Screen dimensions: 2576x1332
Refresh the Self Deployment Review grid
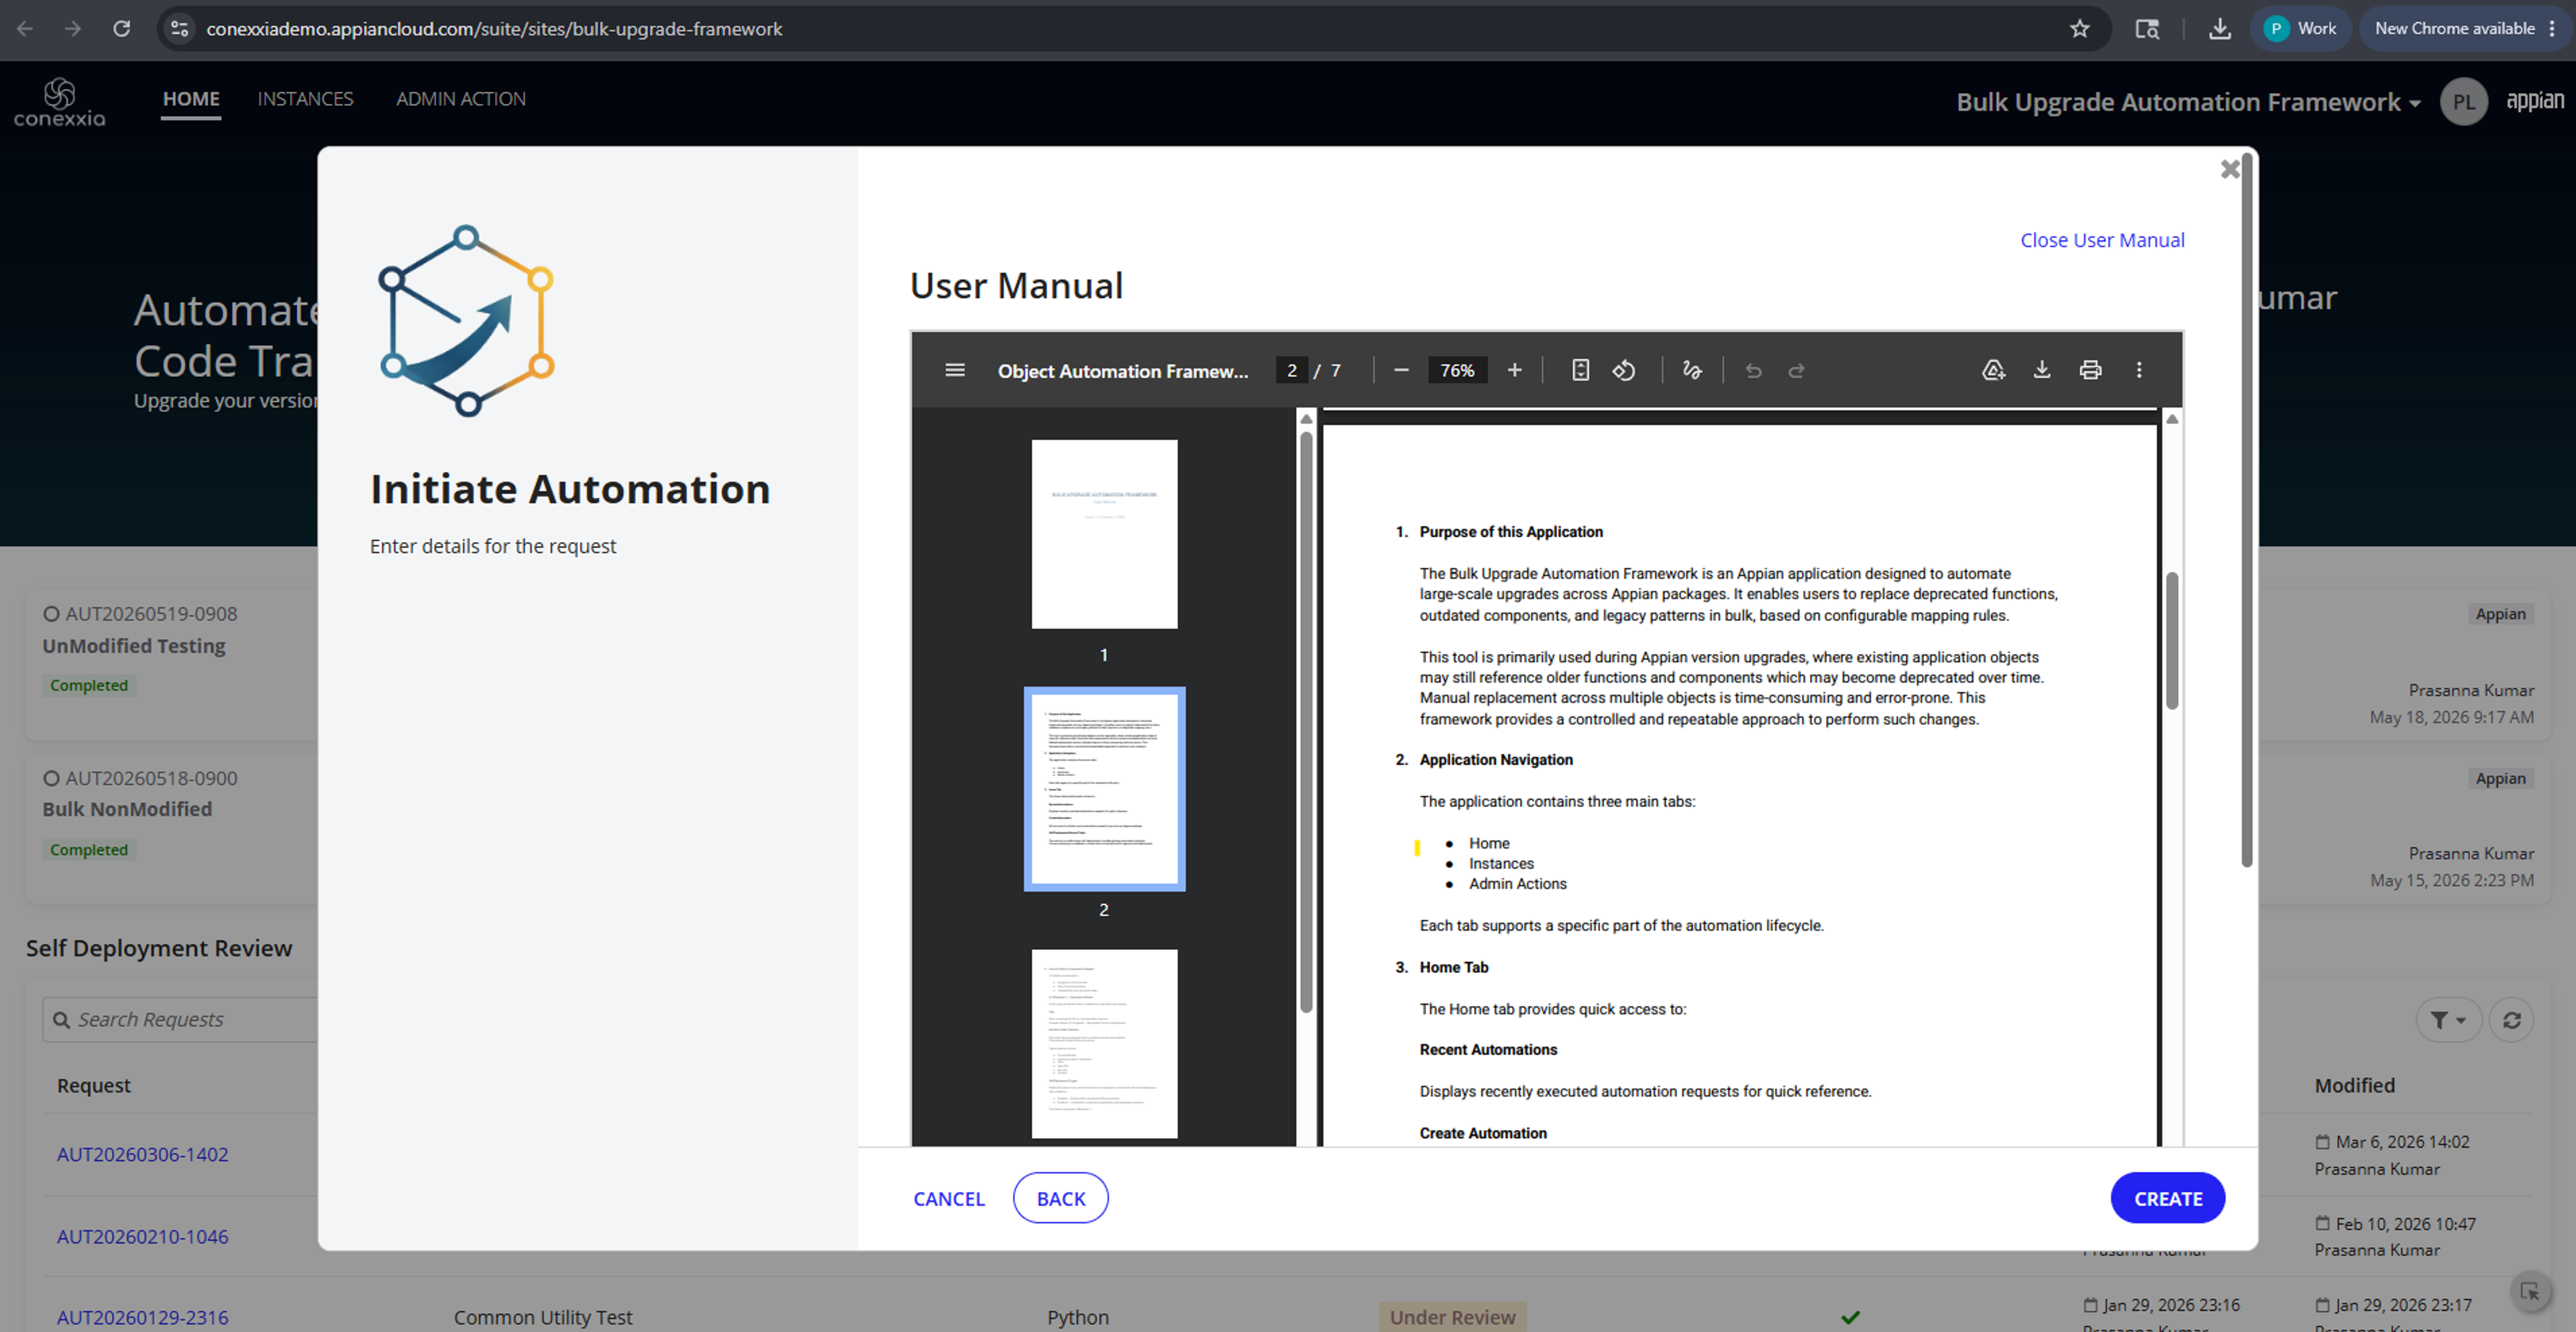coord(2511,1019)
